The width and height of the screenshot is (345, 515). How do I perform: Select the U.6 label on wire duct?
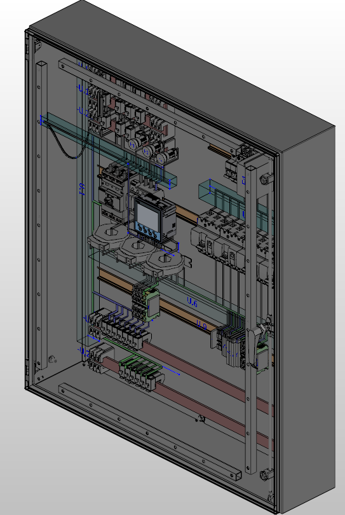192,302
